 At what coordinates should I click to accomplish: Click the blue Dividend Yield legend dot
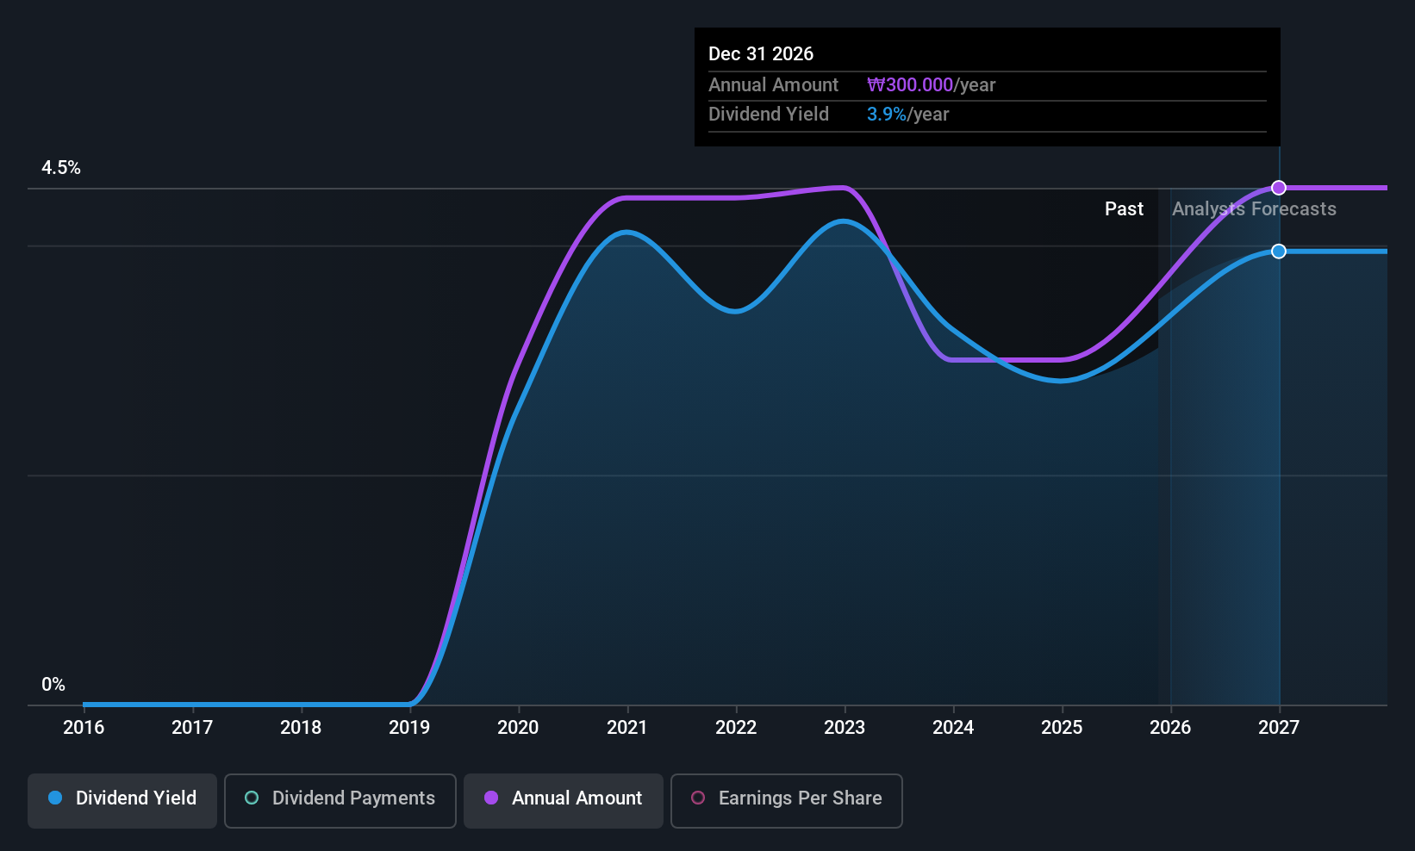click(x=56, y=798)
